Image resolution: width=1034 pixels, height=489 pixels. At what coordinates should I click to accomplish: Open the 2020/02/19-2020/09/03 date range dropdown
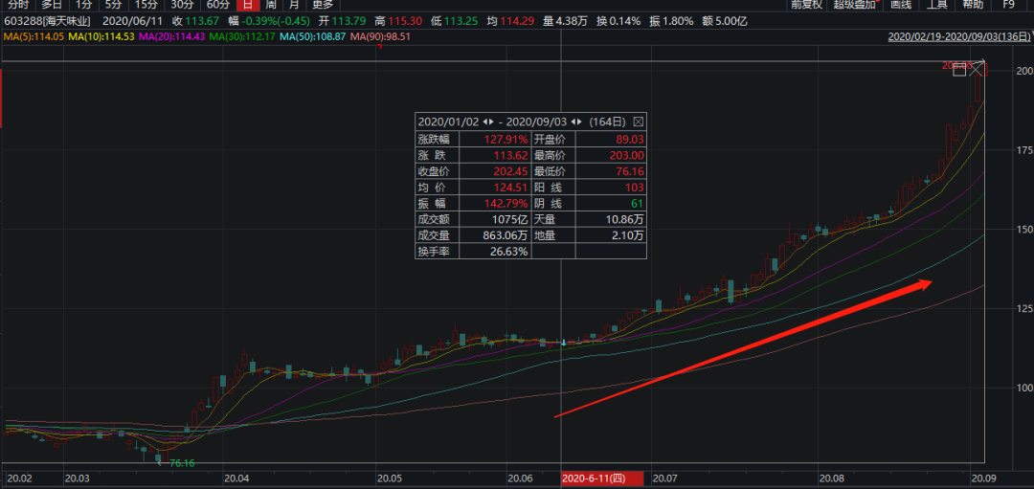pos(959,37)
